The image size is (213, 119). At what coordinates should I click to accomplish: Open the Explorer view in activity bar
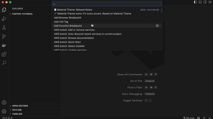click(x=4, y=10)
